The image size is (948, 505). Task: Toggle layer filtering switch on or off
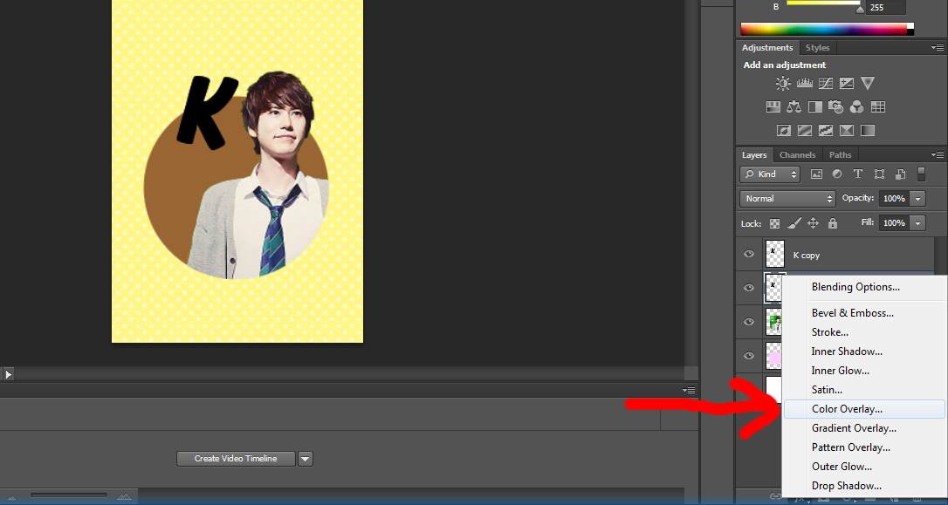point(922,174)
